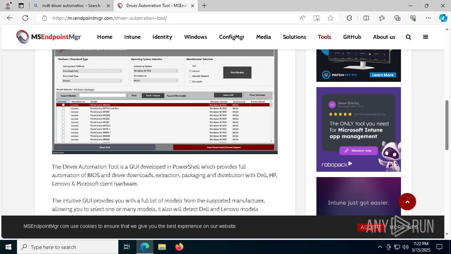Open the Split screen icon
Image resolution: width=451 pixels, height=254 pixels.
point(366,18)
